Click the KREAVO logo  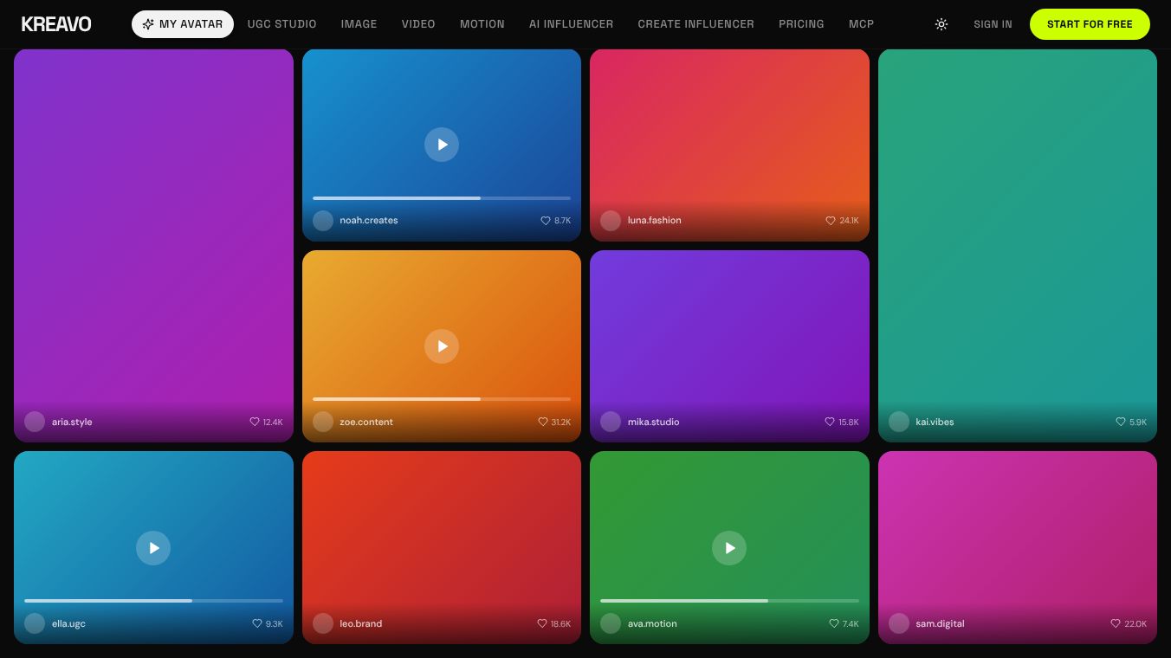(56, 24)
